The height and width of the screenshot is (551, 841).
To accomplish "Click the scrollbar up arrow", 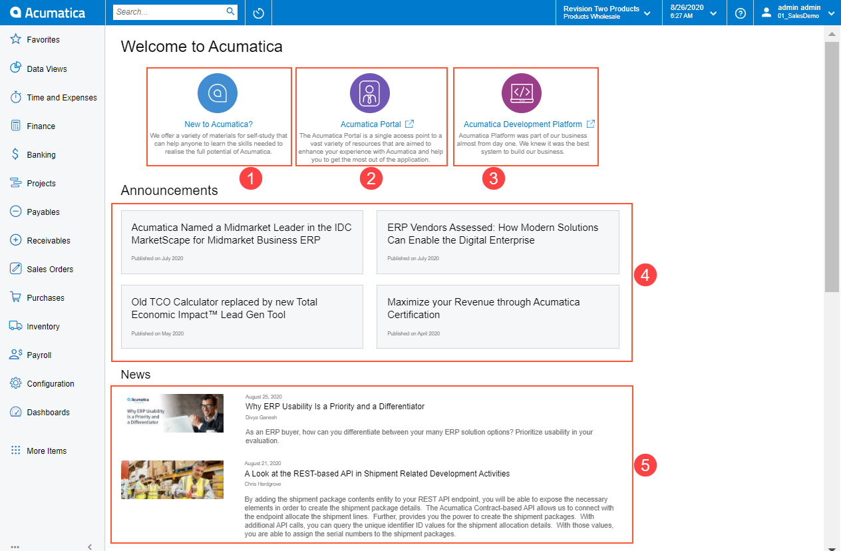I will pos(832,33).
